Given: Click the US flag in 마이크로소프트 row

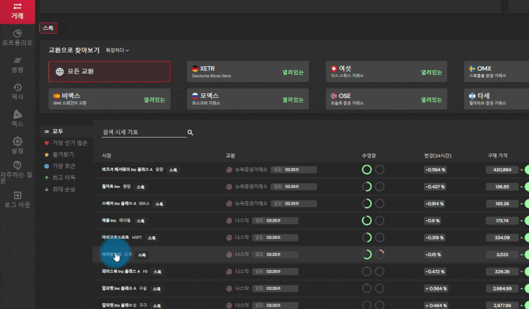Looking at the screenshot, I should (229, 238).
